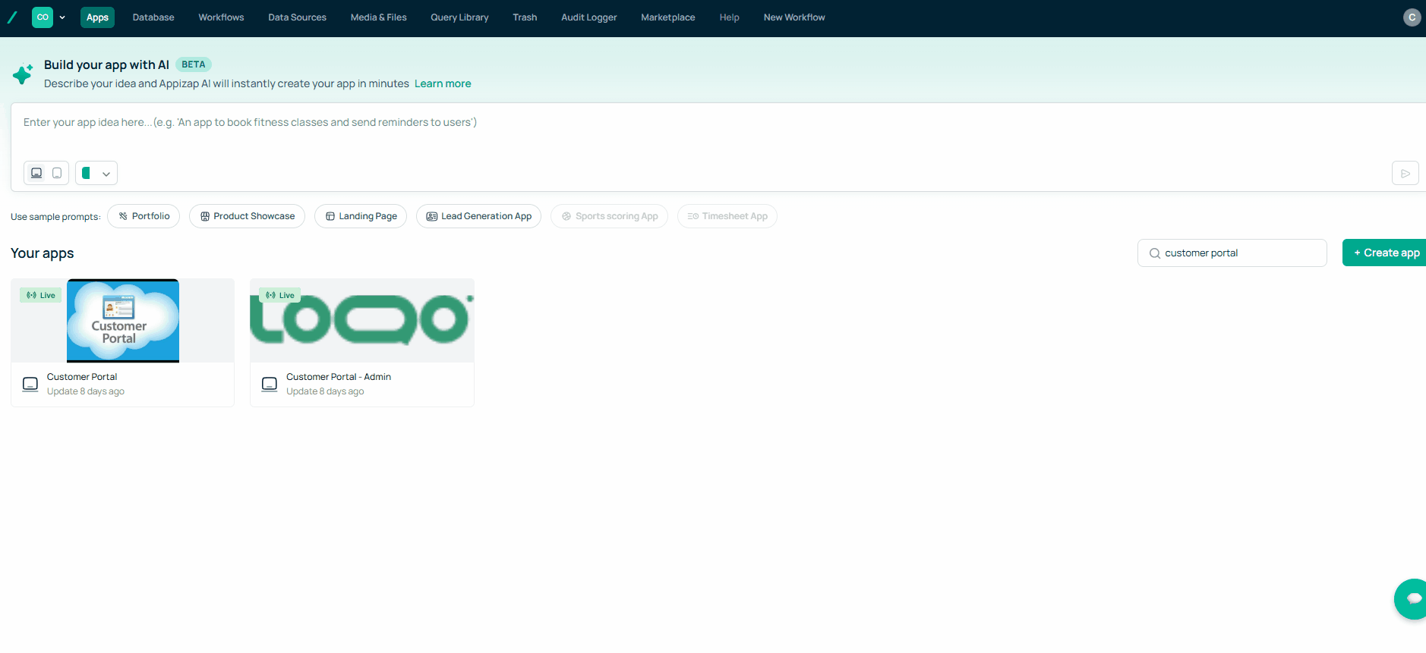Click the green theme color swatch
The height and width of the screenshot is (653, 1426).
pos(87,173)
